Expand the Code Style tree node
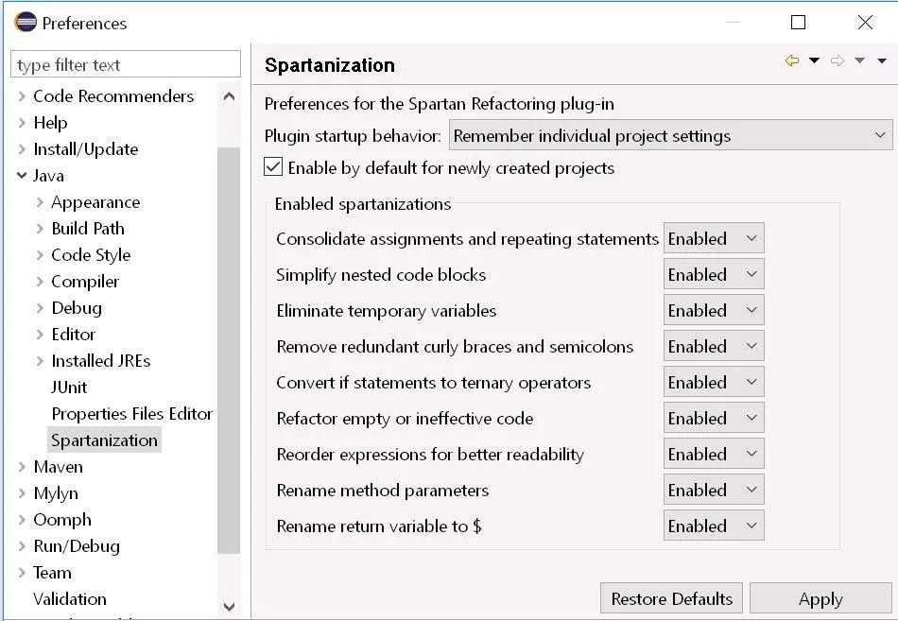 40,254
